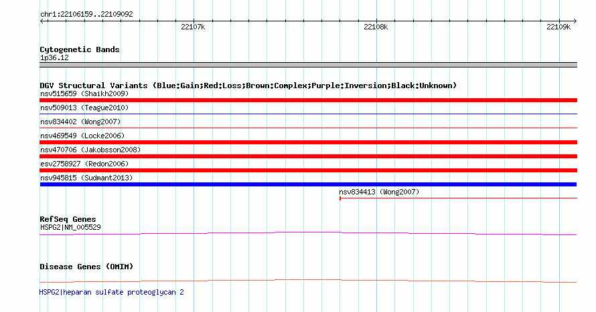The image size is (596, 312).
Task: Click the gray 1p36.12 cytogenetic band bar
Action: coord(308,65)
